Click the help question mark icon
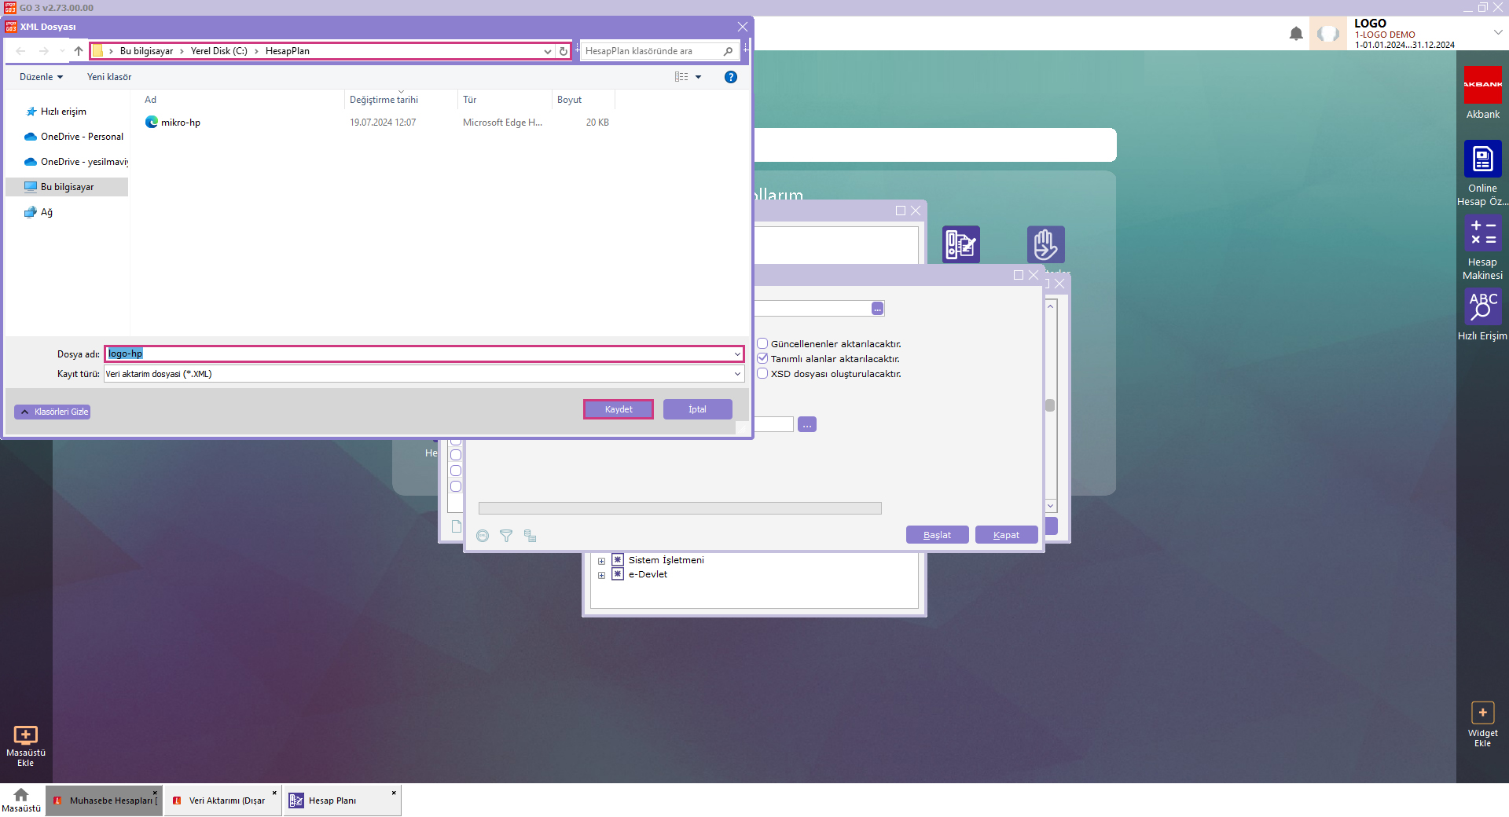Viewport: 1509px width, 817px height. tap(730, 77)
